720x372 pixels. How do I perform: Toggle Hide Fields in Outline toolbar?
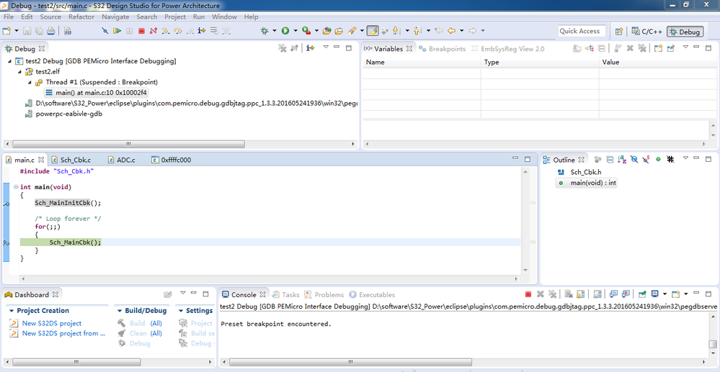634,160
